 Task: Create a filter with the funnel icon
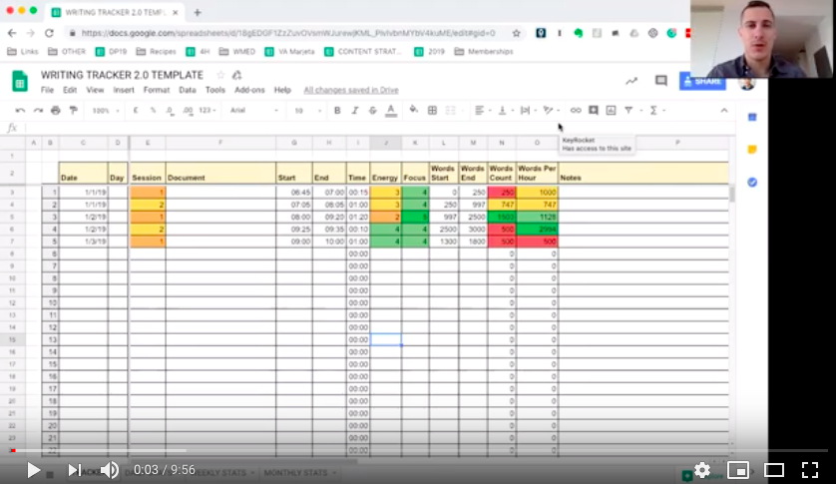[628, 111]
